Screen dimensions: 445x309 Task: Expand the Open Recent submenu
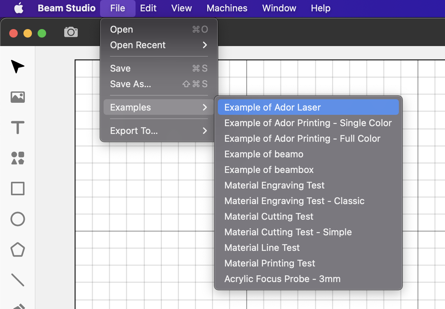click(159, 45)
